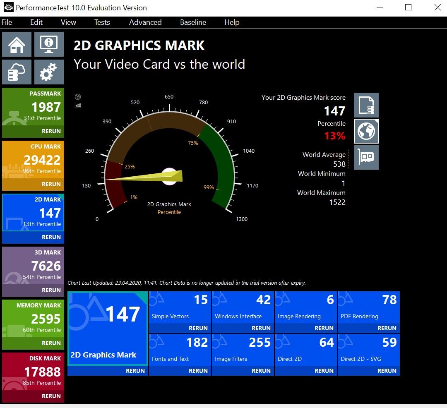Go to the Home screen icon
The image size is (447, 408).
click(x=17, y=44)
